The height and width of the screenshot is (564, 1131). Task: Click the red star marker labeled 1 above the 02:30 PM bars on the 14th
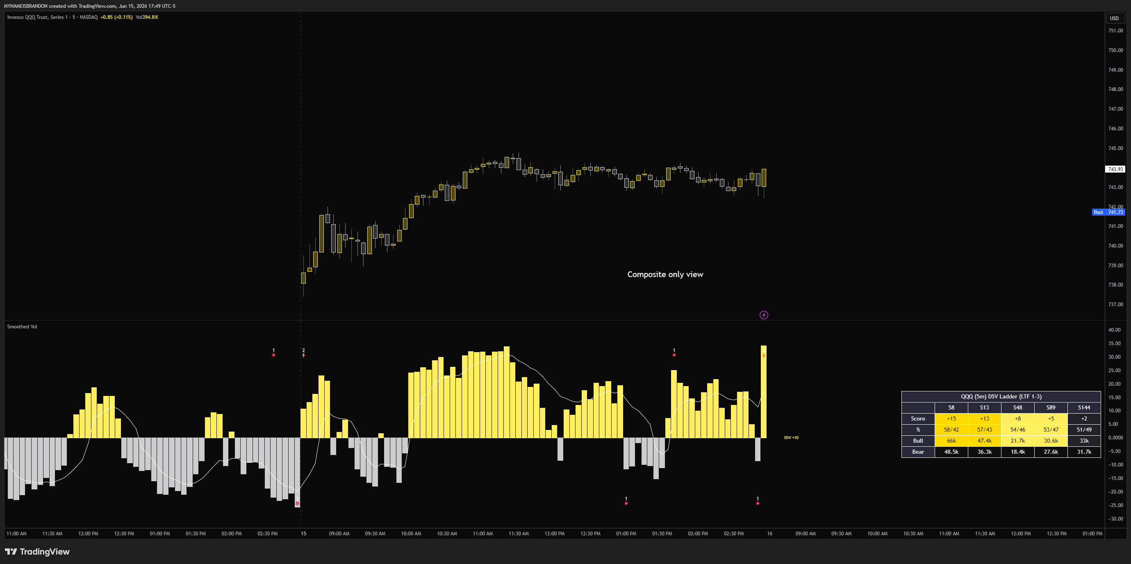pos(273,355)
